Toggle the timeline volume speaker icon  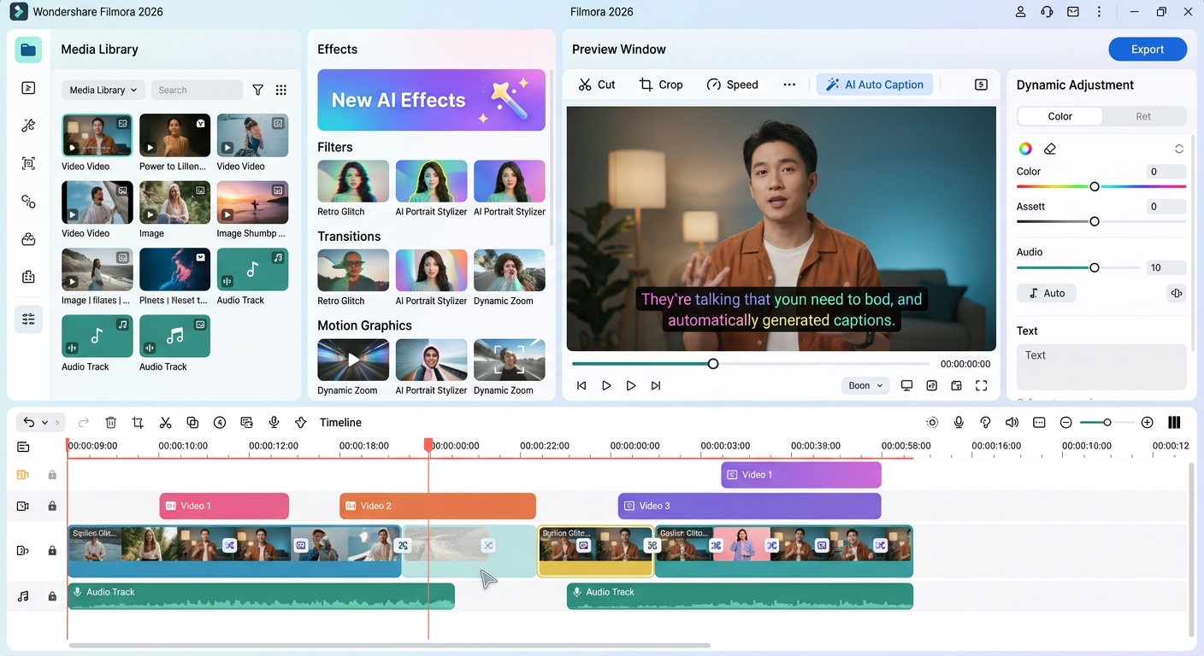click(1012, 423)
